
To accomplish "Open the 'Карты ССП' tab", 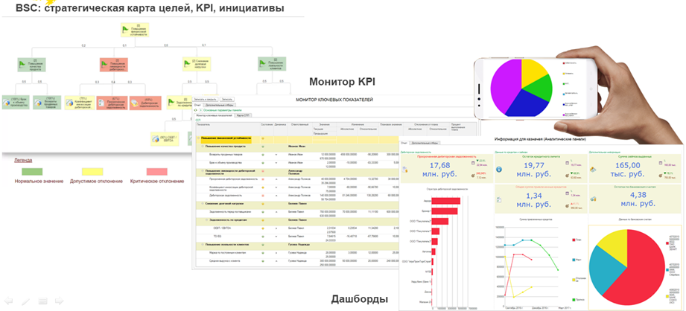I will click(x=242, y=116).
